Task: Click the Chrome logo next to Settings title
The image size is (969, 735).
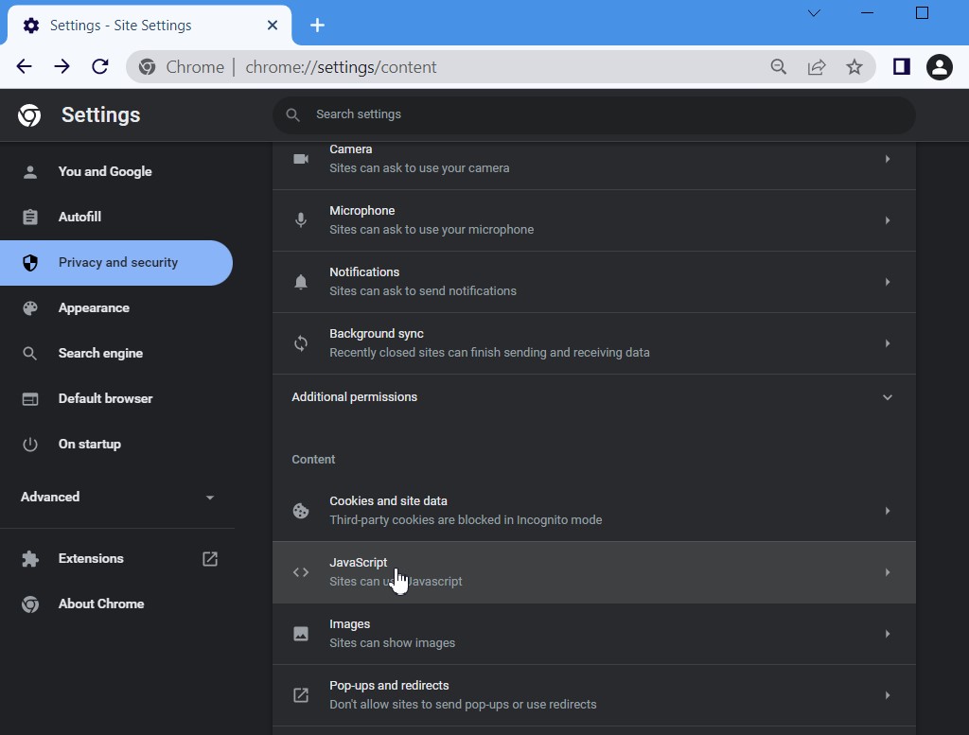Action: coord(29,114)
